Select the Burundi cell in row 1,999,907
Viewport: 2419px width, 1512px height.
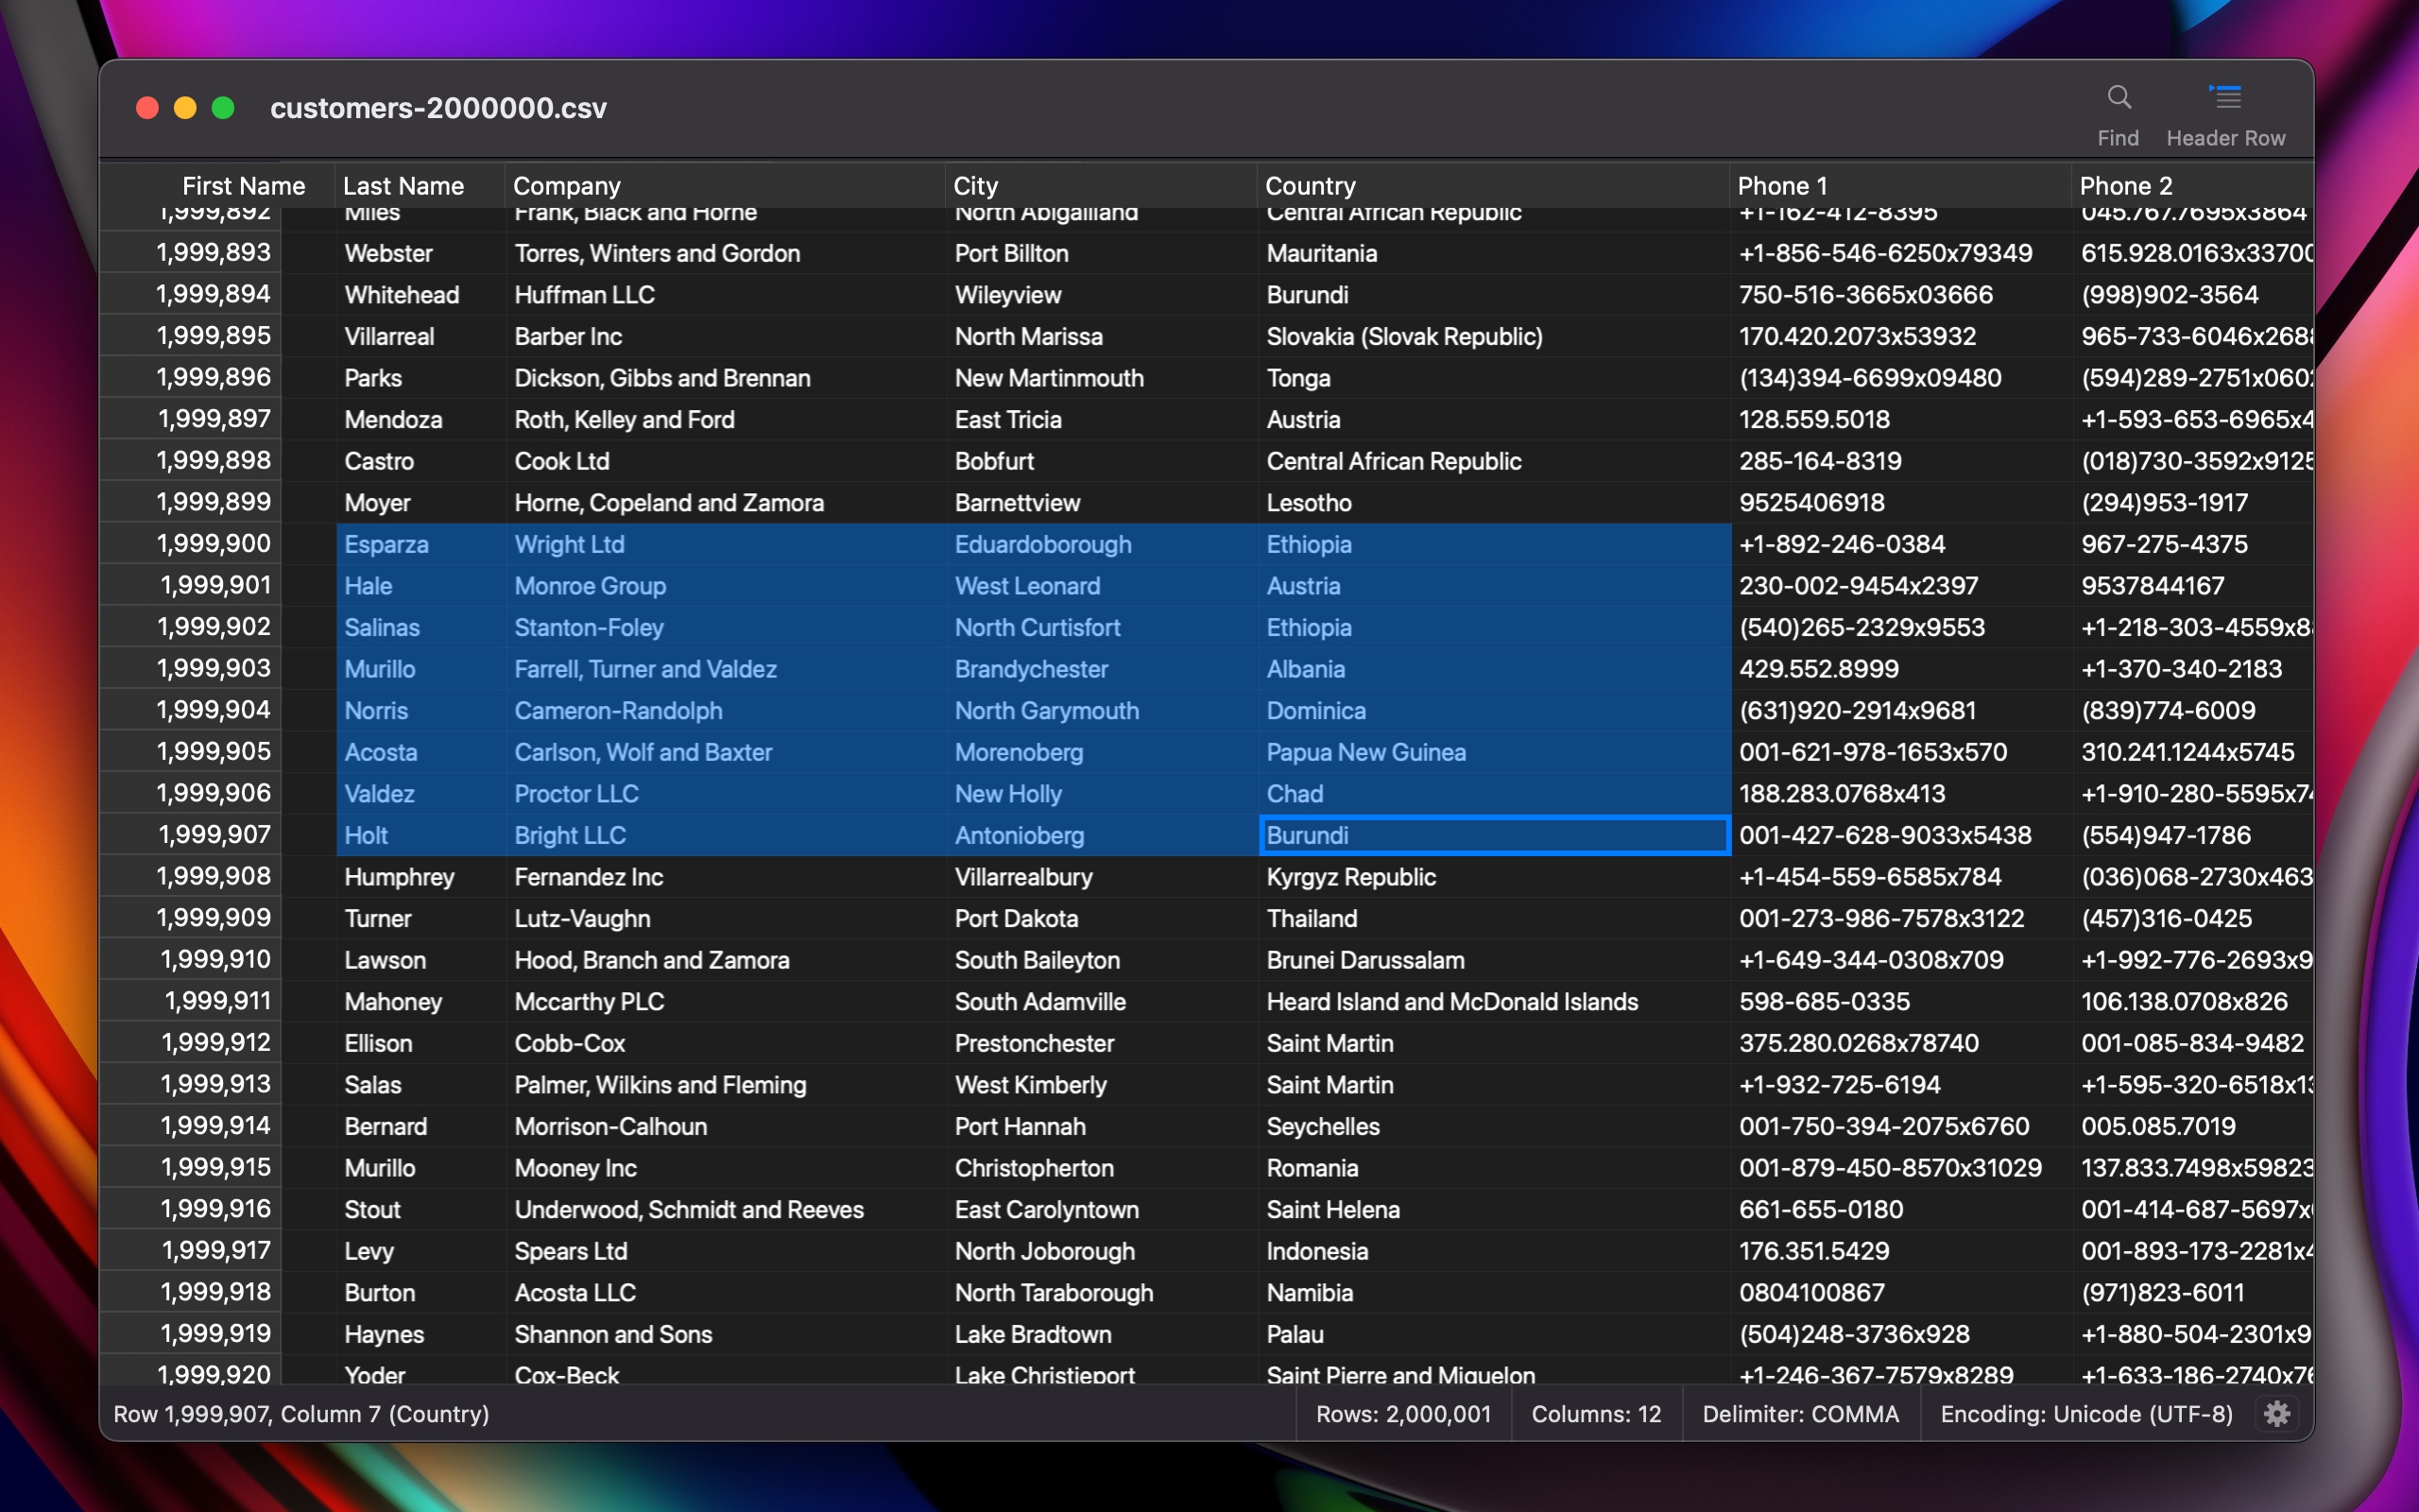[1307, 835]
